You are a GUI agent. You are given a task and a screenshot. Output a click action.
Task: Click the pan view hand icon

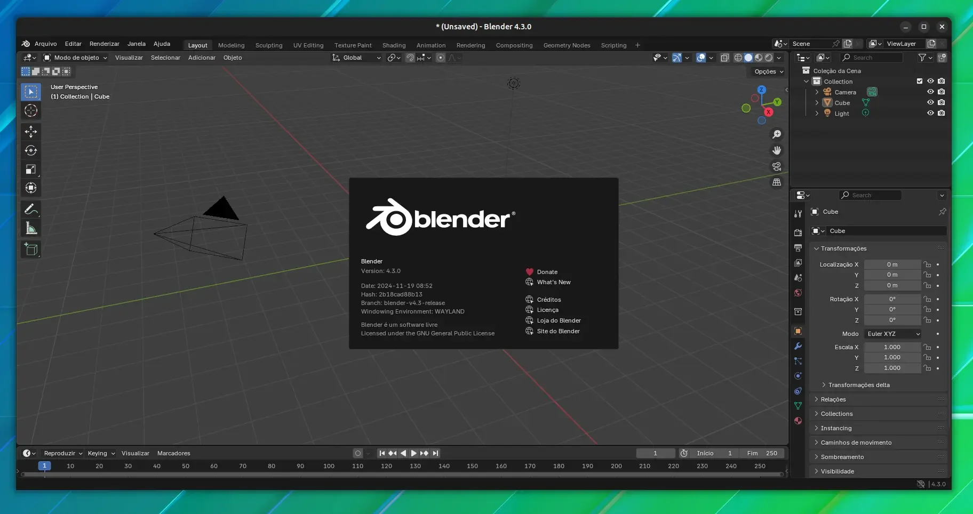click(777, 150)
